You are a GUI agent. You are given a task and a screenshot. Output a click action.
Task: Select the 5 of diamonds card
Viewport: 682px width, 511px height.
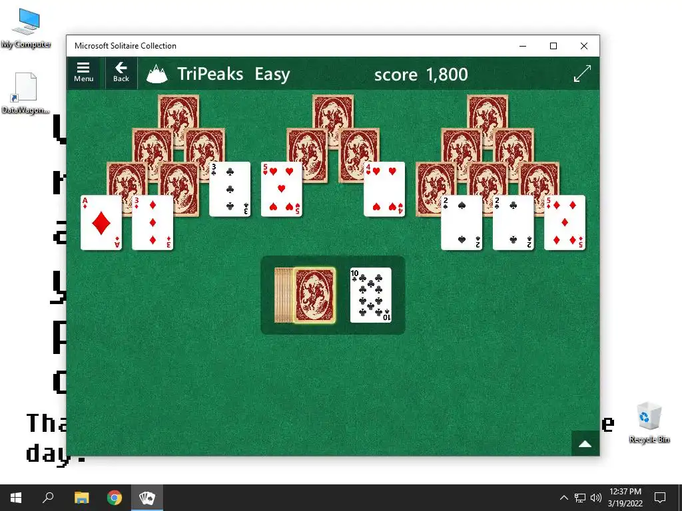click(x=565, y=222)
